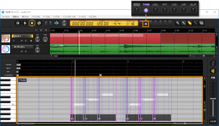Open the 表示(V) menu
219x126 pixels.
click(25, 17)
